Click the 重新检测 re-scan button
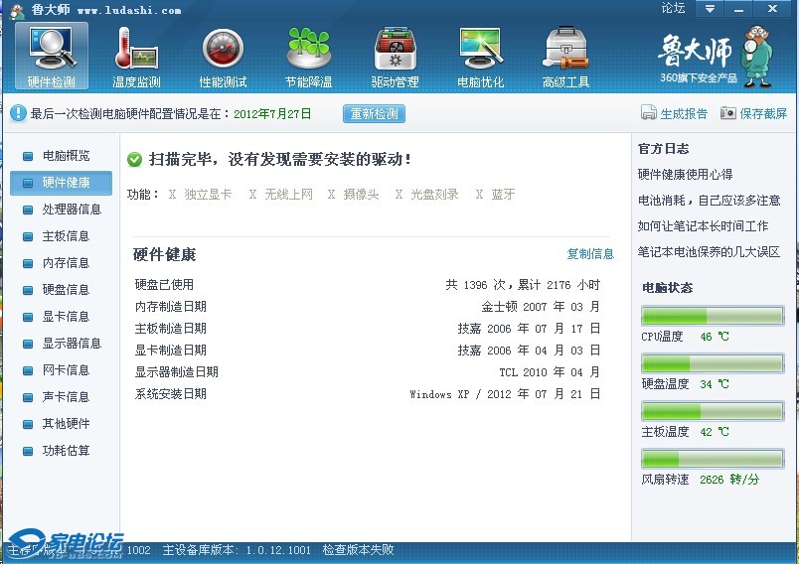799x564 pixels. [374, 113]
